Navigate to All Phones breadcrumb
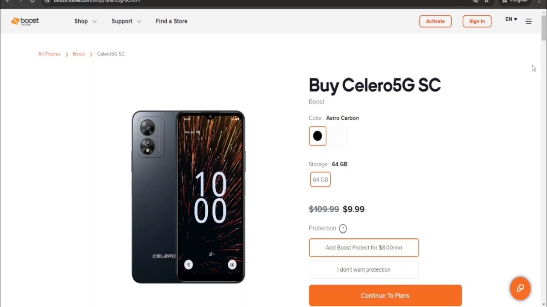Viewport: 547px width, 307px height. (50, 54)
